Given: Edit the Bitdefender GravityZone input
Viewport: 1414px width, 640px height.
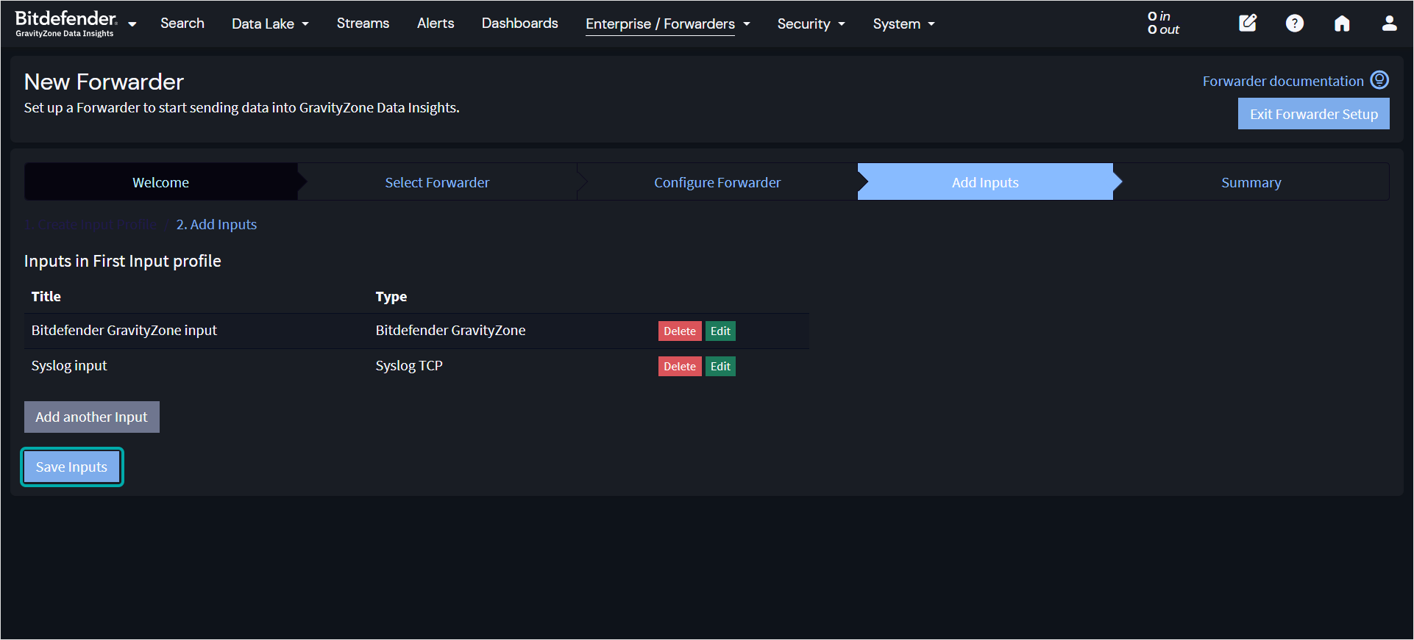Looking at the screenshot, I should [720, 331].
